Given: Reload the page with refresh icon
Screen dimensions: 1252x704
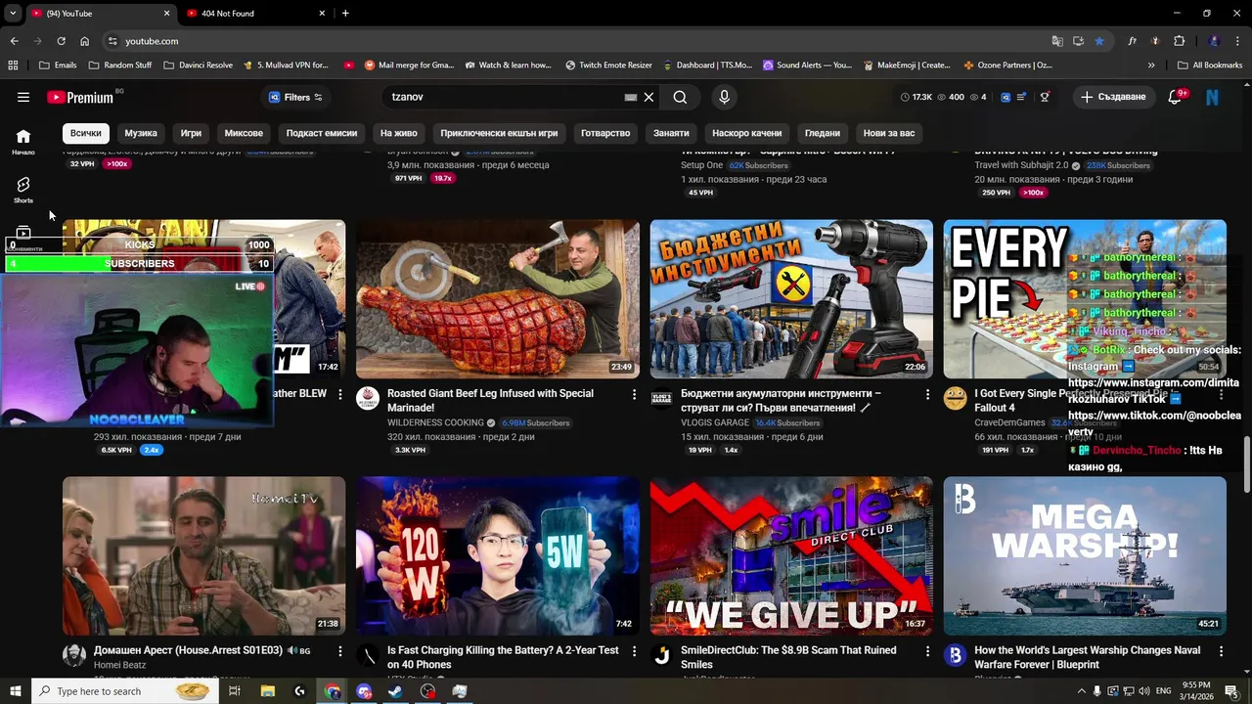Looking at the screenshot, I should tap(61, 41).
